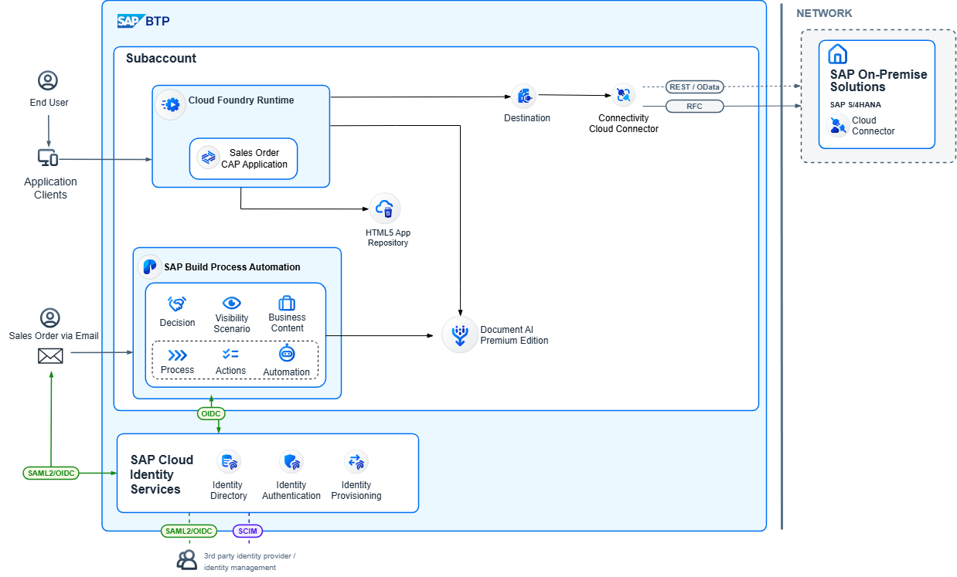This screenshot has height=577, width=957.
Task: Click the Document AI Premium Edition label
Action: 514,334
